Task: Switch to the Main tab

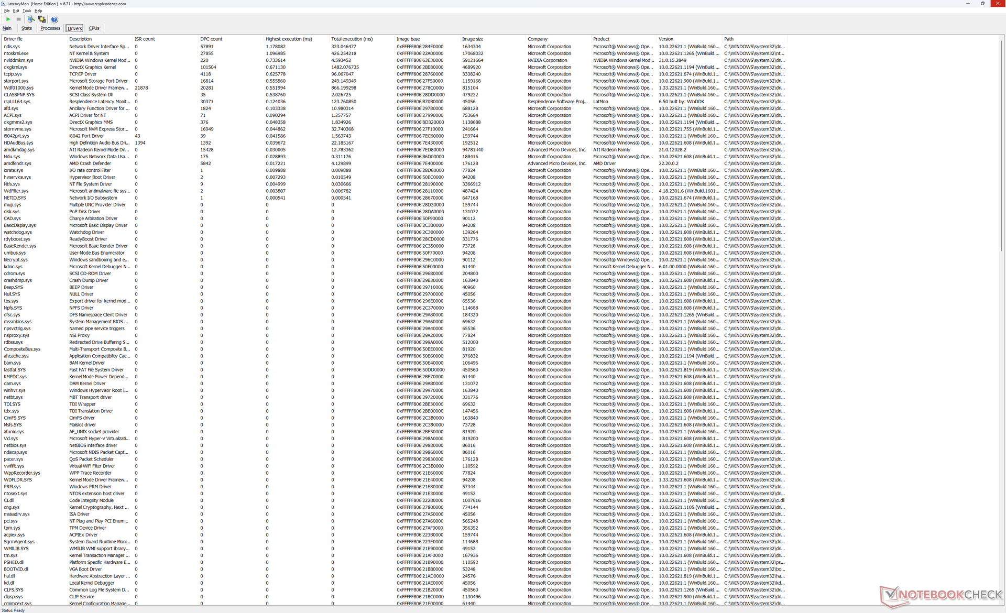Action: [7, 28]
